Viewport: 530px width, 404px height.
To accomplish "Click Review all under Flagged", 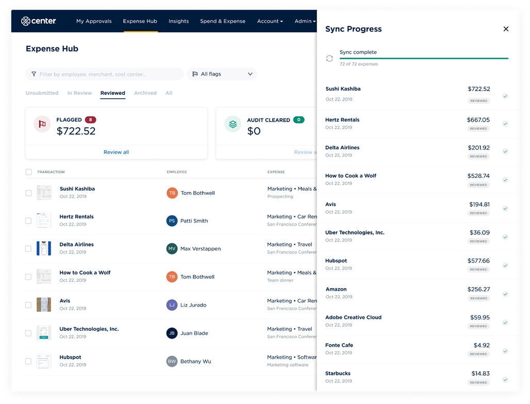I will [x=117, y=152].
